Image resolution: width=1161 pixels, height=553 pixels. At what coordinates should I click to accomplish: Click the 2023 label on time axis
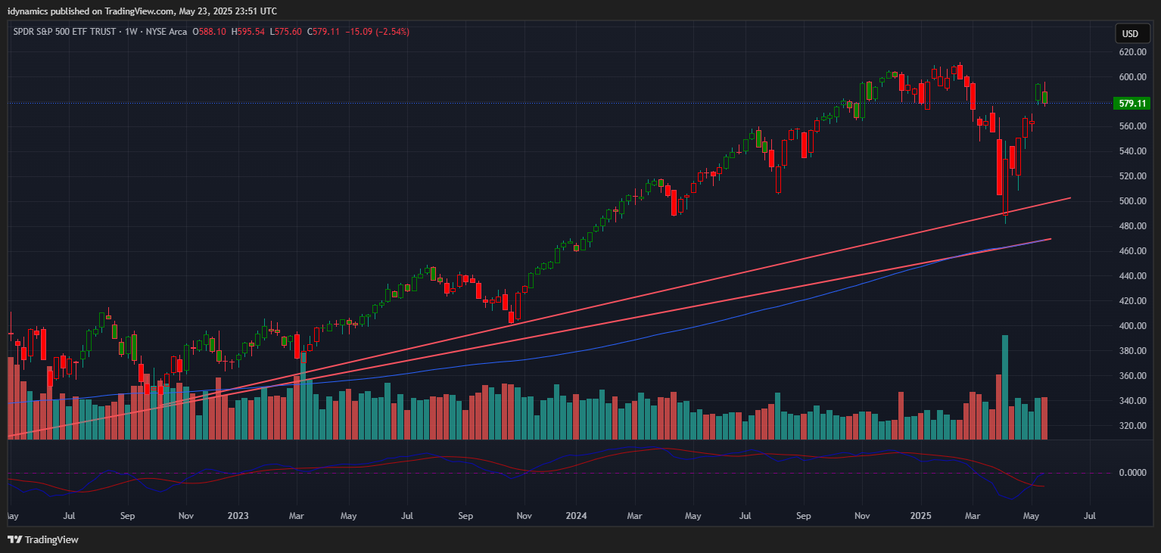coord(238,516)
